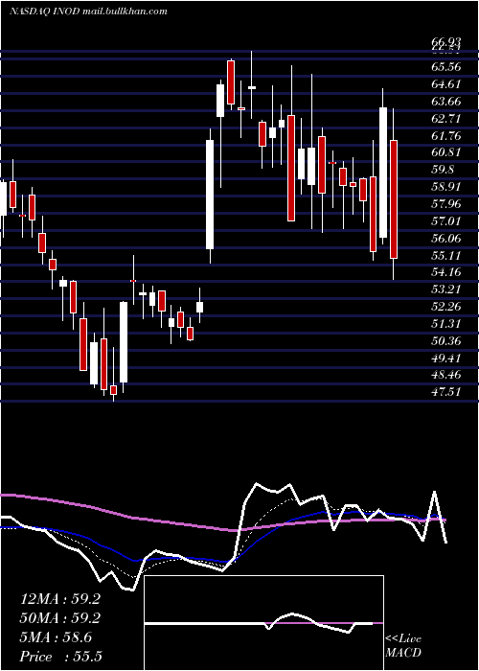The image size is (479, 671).
Task: Click the 48.46 price axis label
Action: pyautogui.click(x=446, y=376)
